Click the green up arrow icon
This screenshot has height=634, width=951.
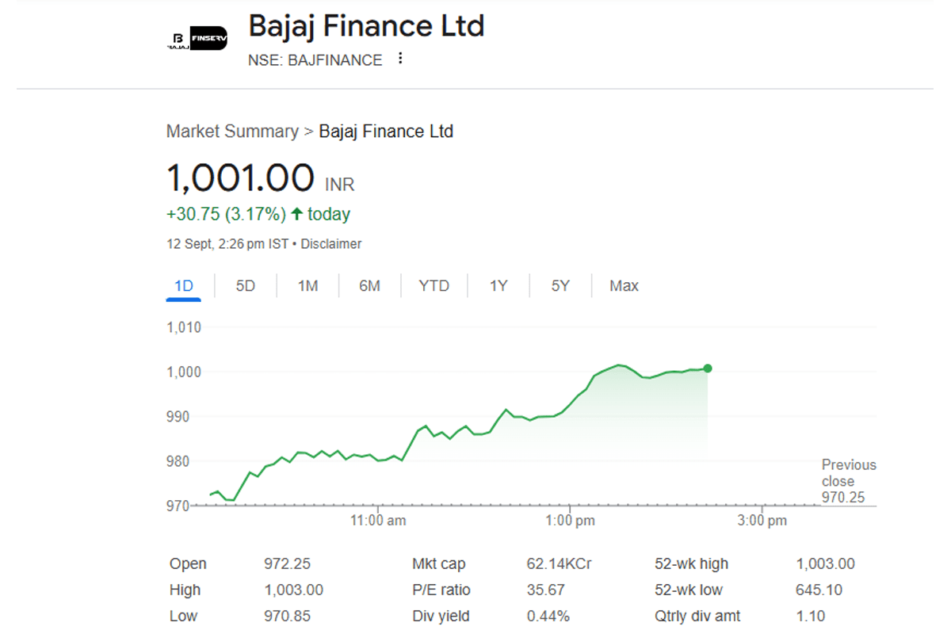tap(297, 214)
